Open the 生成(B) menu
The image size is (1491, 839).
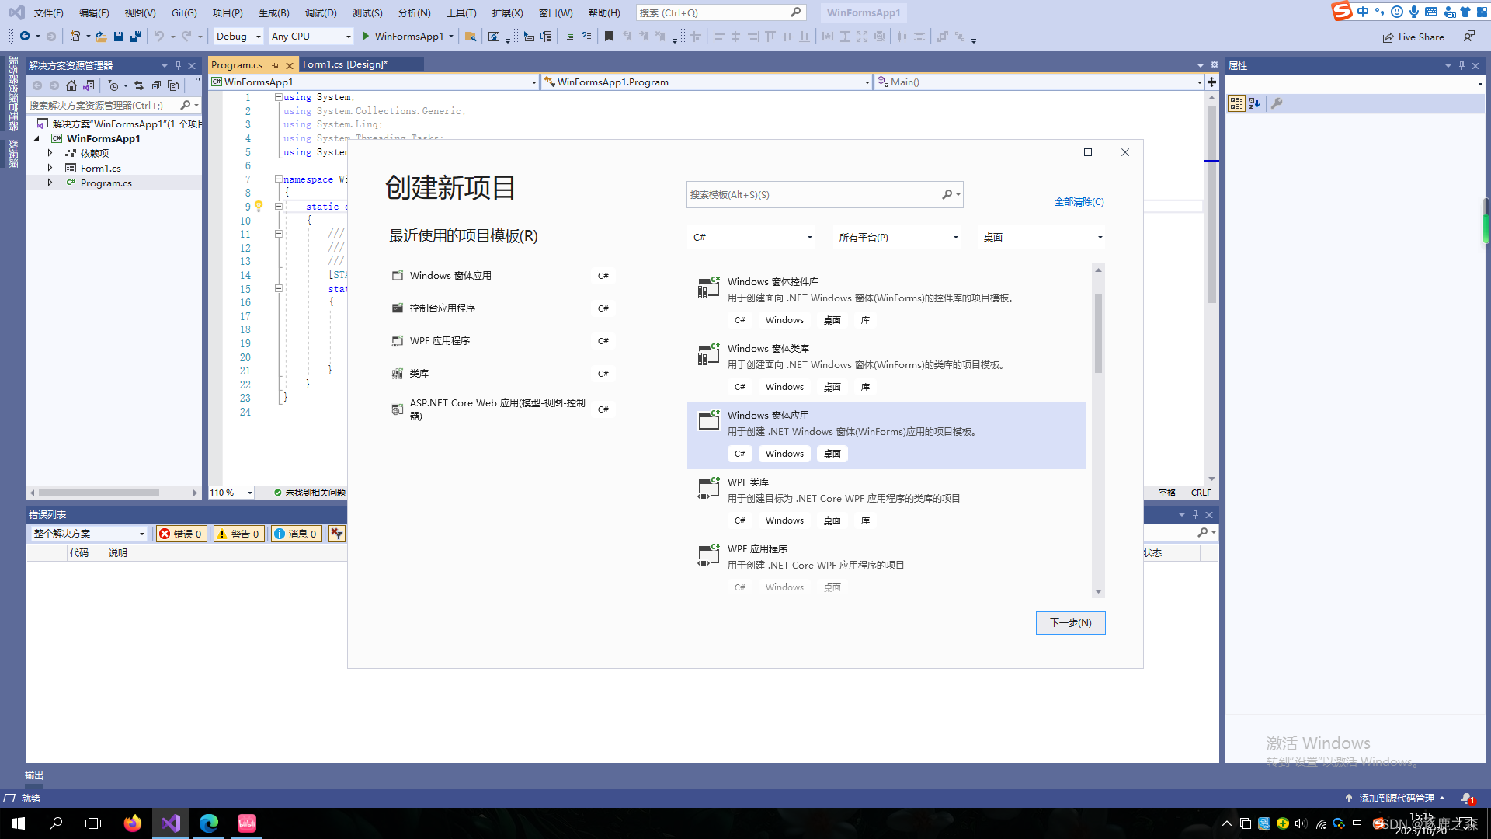tap(273, 13)
